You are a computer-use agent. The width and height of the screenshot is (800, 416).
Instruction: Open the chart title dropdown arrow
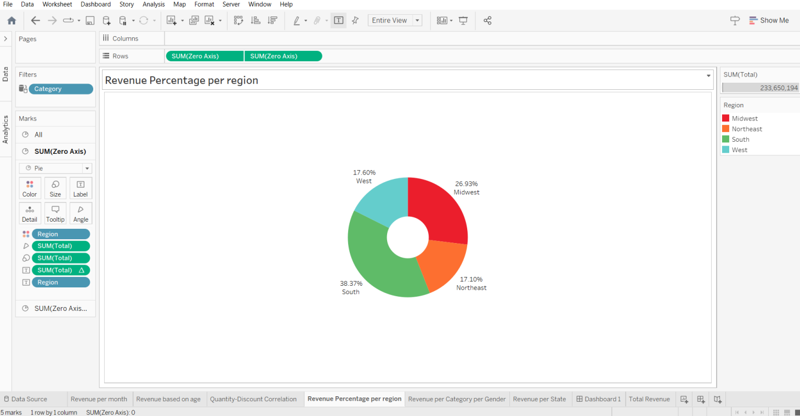click(708, 76)
